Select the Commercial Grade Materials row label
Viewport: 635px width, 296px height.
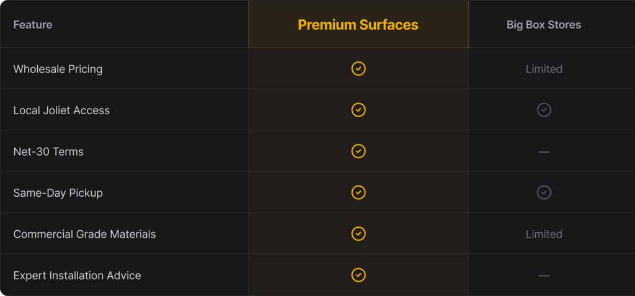tap(84, 234)
